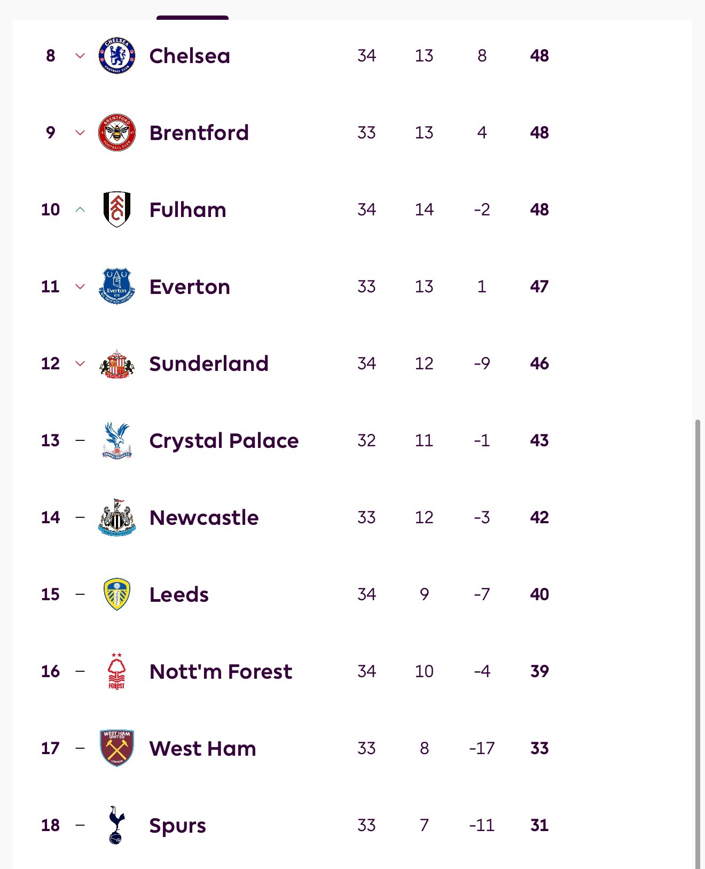Expand Sunderland's red down chevron
Viewport: 705px width, 869px height.
pyautogui.click(x=80, y=363)
